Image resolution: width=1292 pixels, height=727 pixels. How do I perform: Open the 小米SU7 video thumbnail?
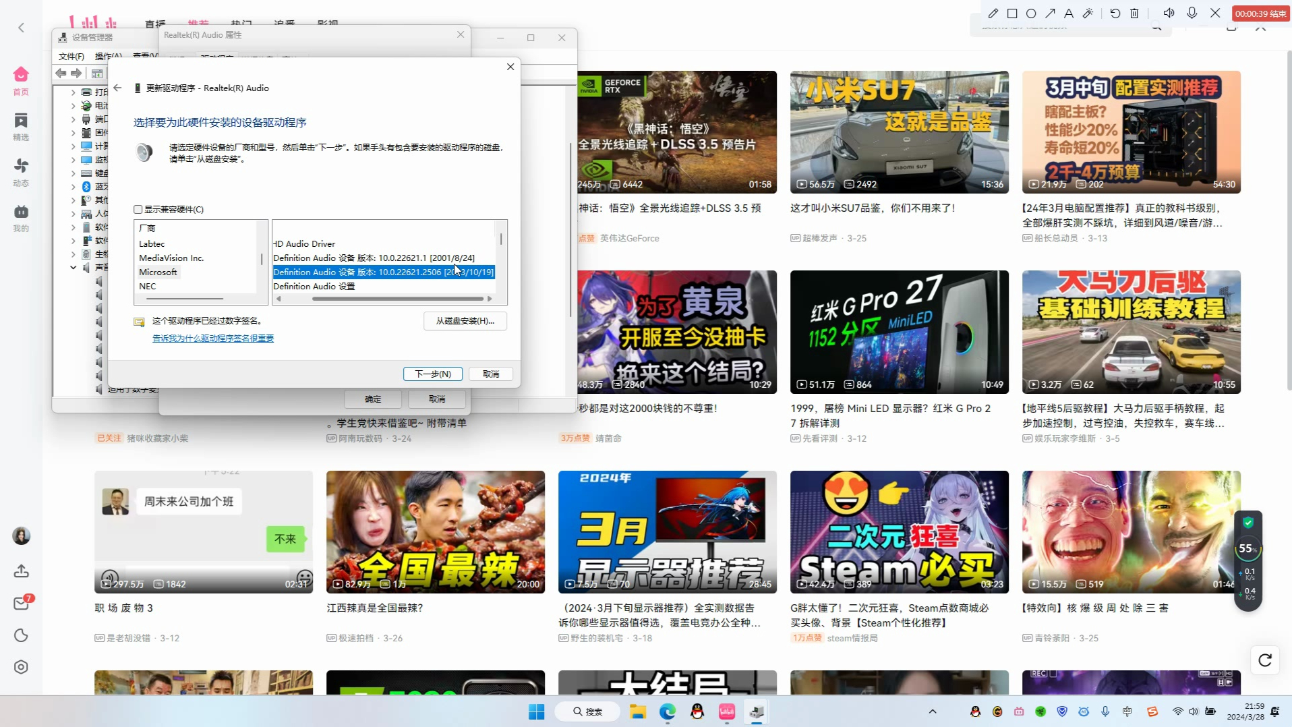[x=900, y=132]
